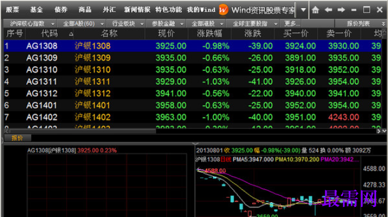Viewport: 388px width, 217px height.
Task: Switch to the 报价 tab
Action: click(17, 138)
